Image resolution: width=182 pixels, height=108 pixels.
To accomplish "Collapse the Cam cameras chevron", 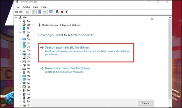I will point(20,32).
